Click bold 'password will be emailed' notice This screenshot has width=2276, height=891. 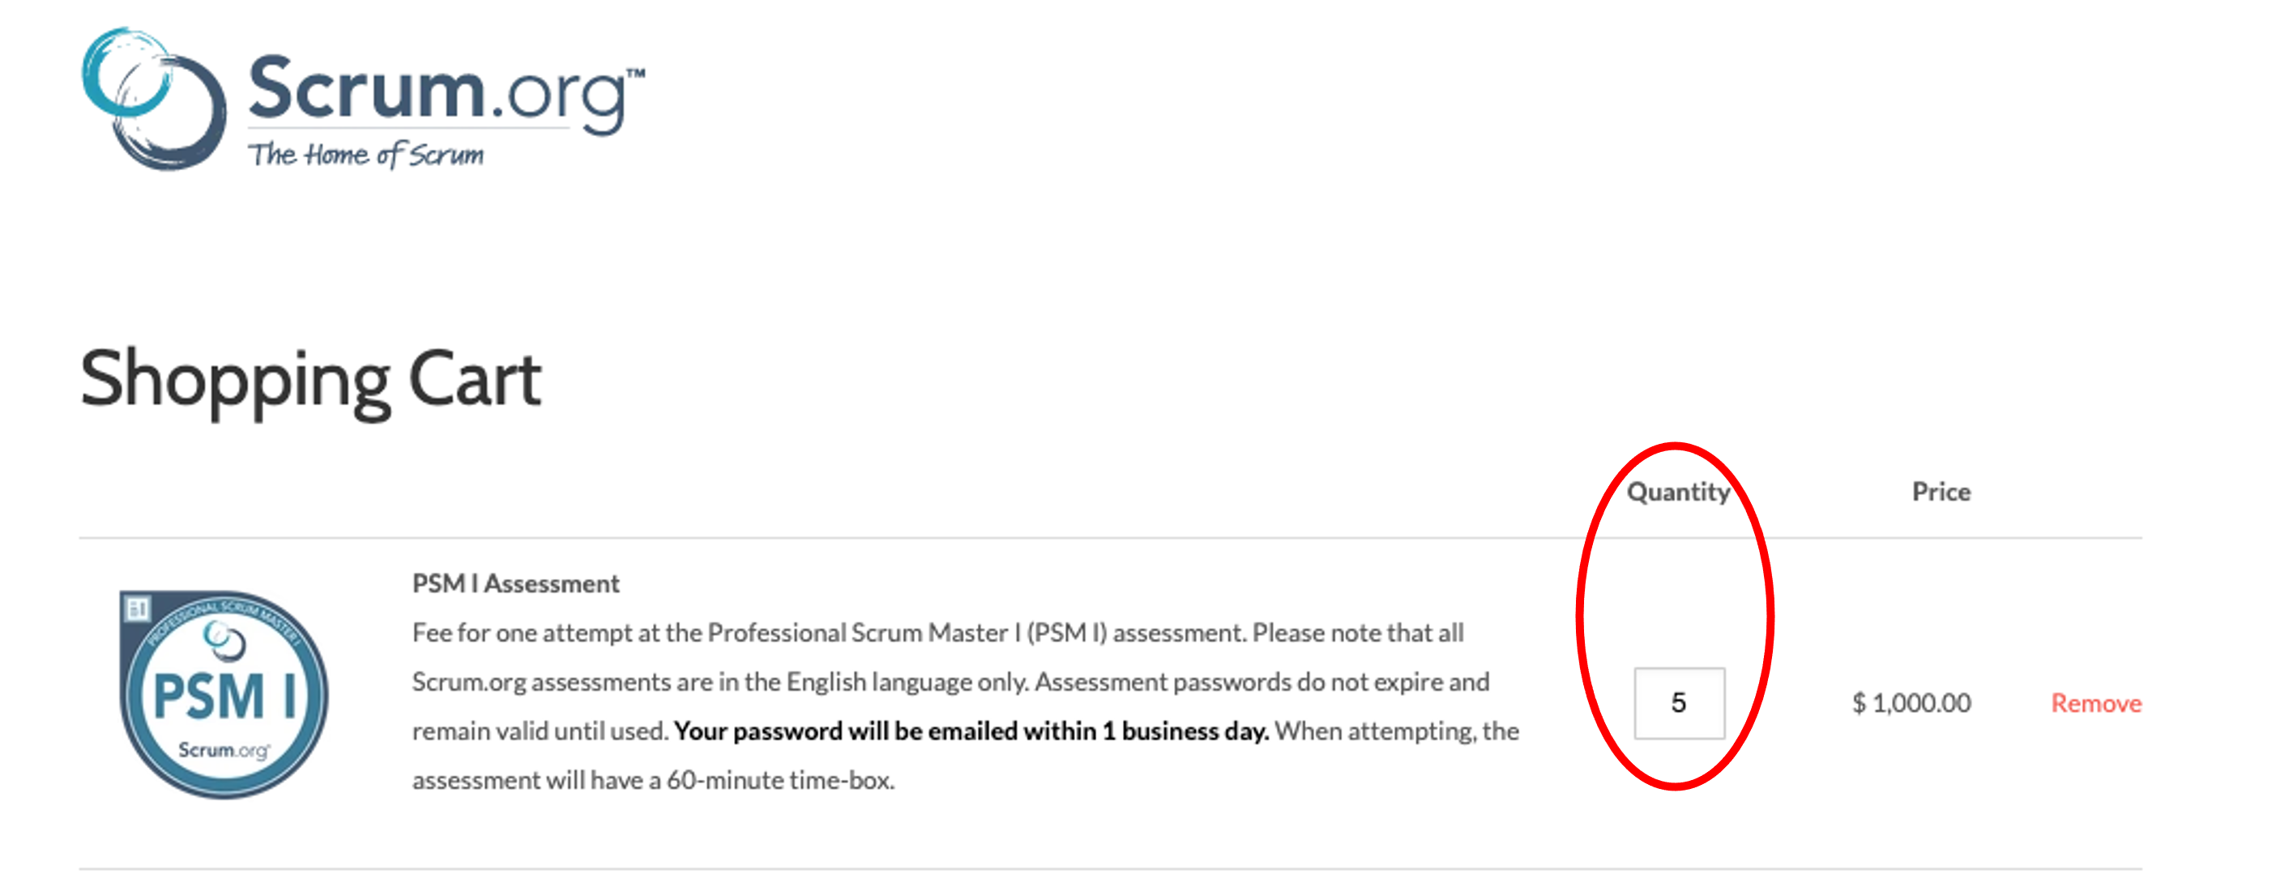[970, 731]
